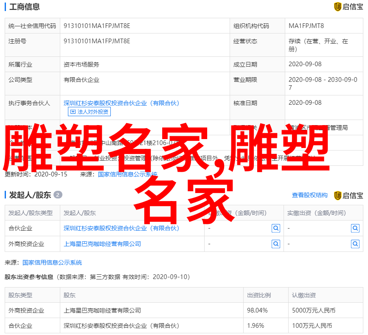Select organization code MA1FPJMT8
This screenshot has width=368, height=335.
click(x=306, y=26)
